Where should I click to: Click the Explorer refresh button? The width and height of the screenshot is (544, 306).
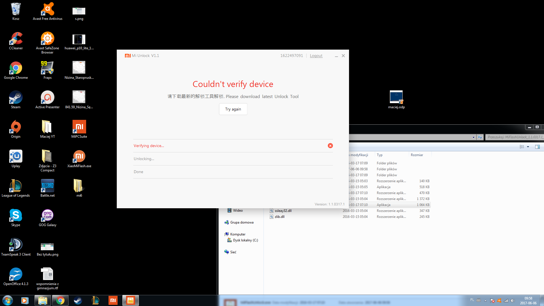480,137
